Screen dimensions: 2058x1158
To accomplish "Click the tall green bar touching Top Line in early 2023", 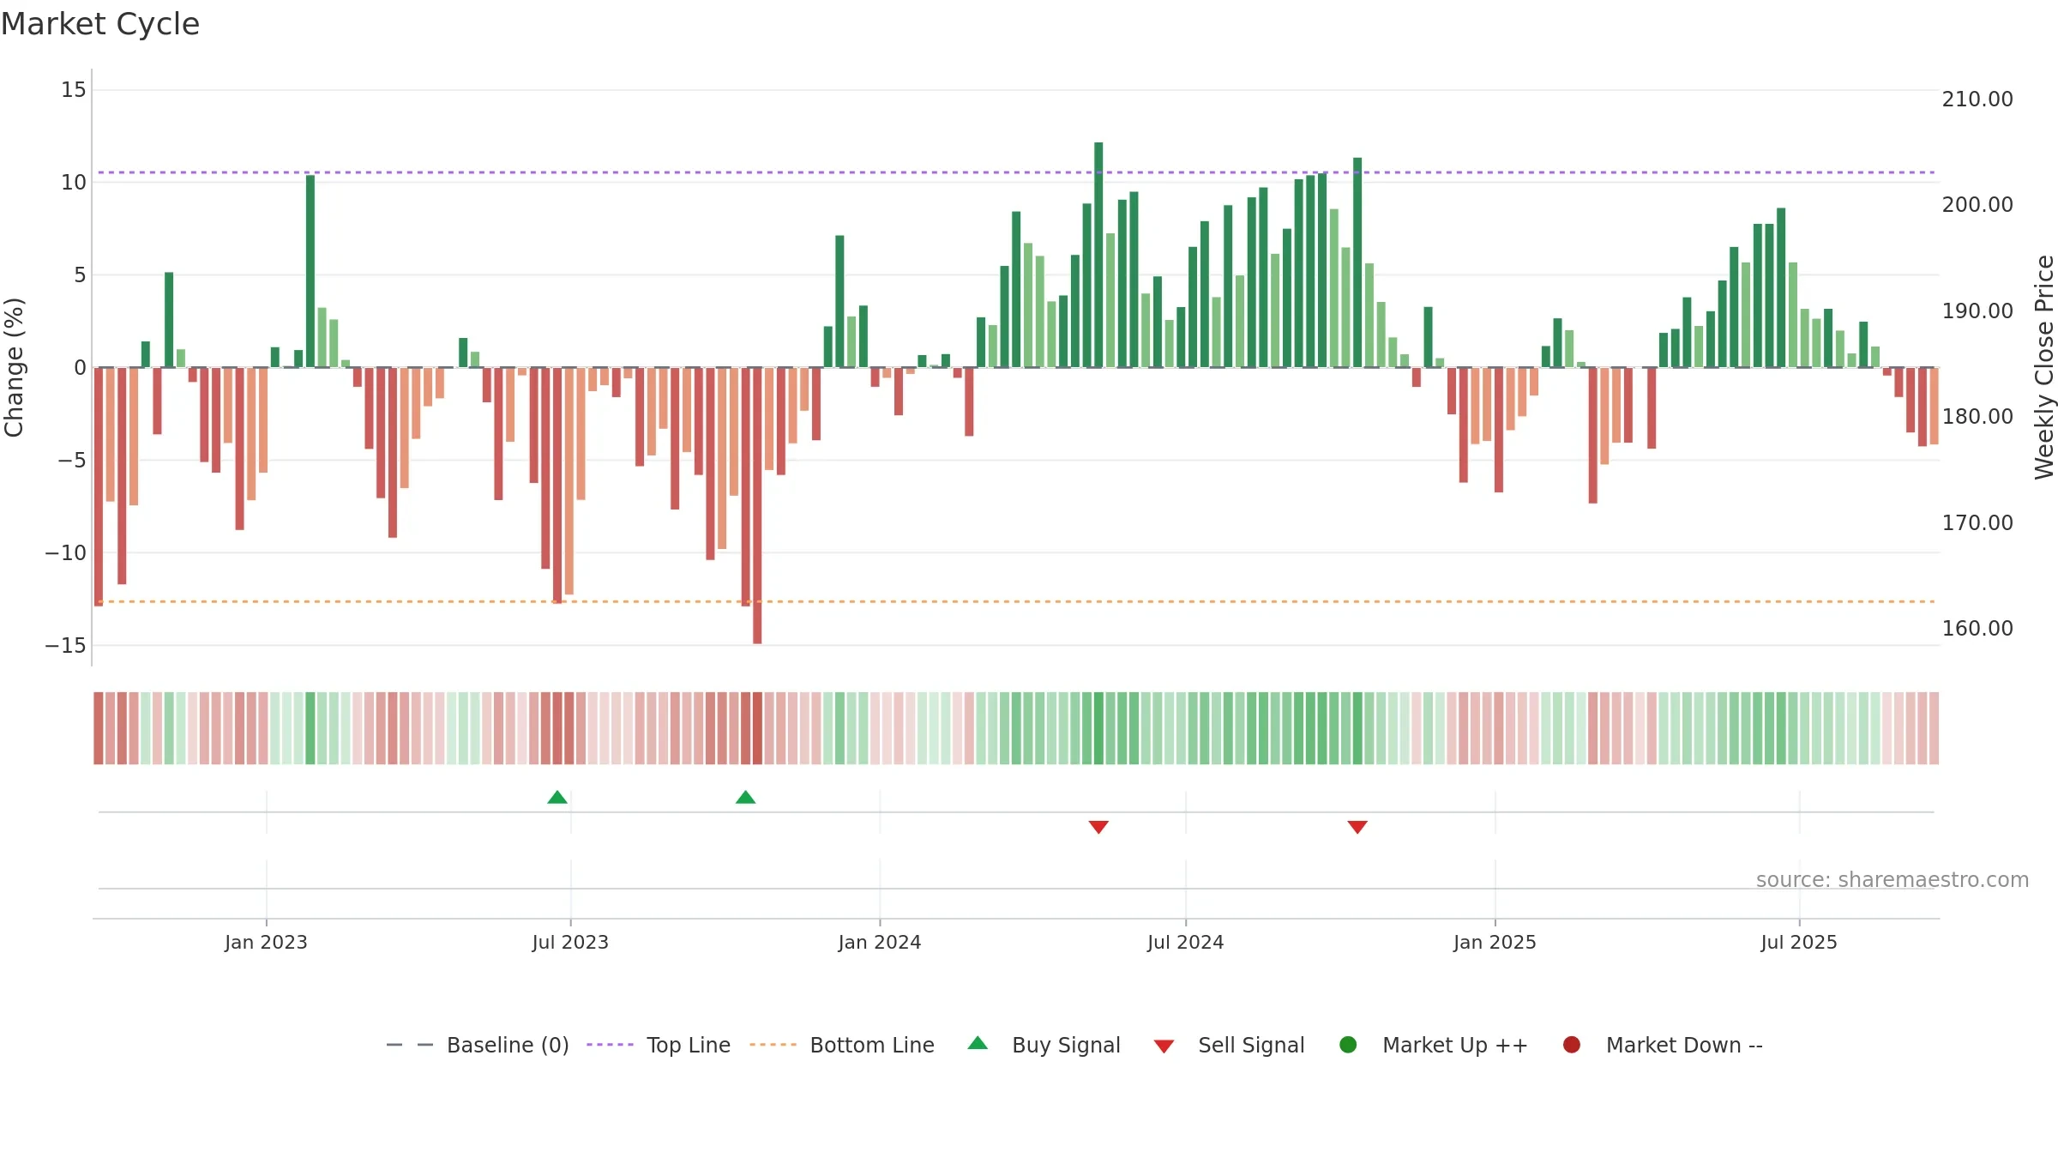I will tap(310, 271).
